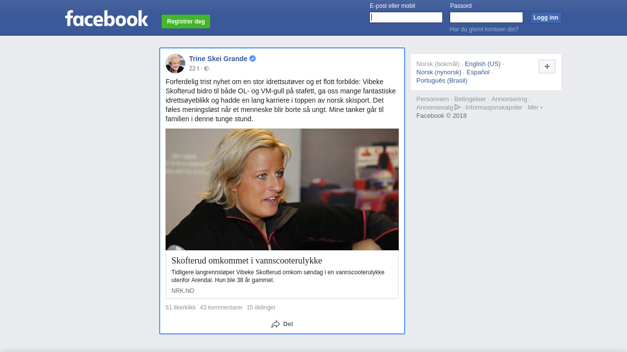Click the public globe privacy icon

click(207, 68)
